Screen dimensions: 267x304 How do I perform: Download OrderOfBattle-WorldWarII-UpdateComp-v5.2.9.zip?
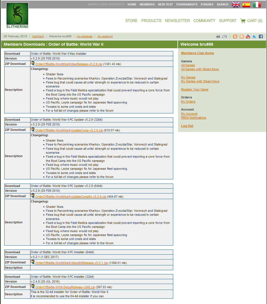(x=69, y=131)
